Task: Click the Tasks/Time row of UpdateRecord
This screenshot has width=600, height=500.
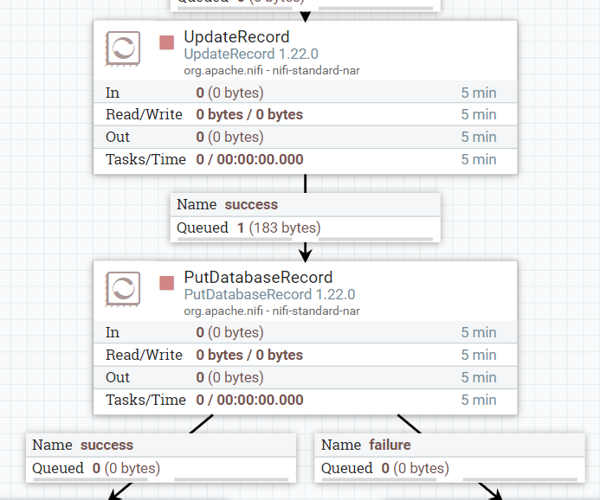Action: click(306, 159)
